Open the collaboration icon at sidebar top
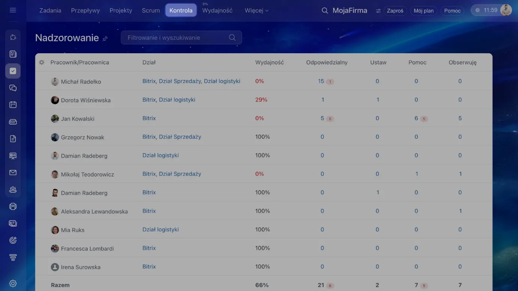The image size is (518, 291). pyautogui.click(x=13, y=37)
